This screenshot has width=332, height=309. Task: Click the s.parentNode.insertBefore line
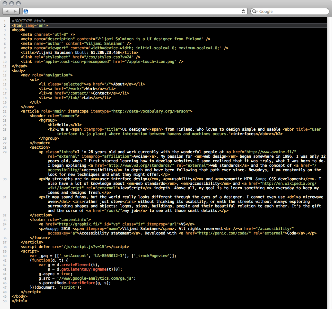pyautogui.click(x=75, y=283)
